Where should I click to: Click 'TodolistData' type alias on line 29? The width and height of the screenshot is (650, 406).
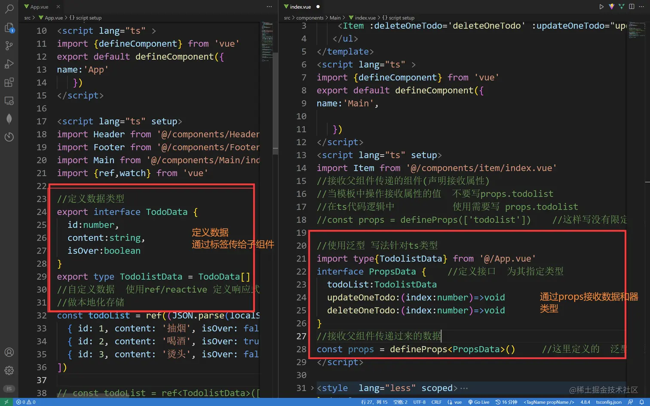click(x=151, y=277)
